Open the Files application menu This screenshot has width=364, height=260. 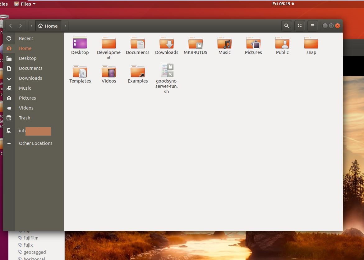[x=25, y=4]
